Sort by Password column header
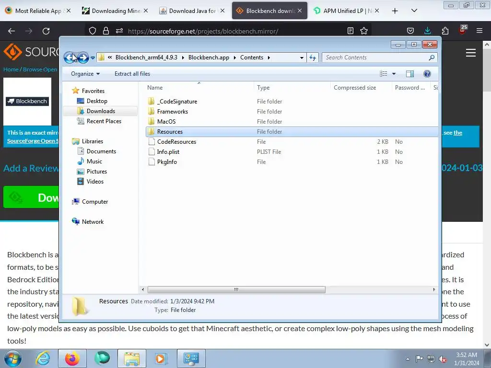The height and width of the screenshot is (368, 491). tap(411, 88)
